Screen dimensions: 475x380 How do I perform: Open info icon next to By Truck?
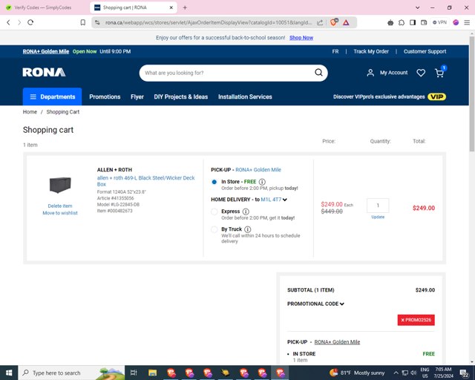coord(247,229)
